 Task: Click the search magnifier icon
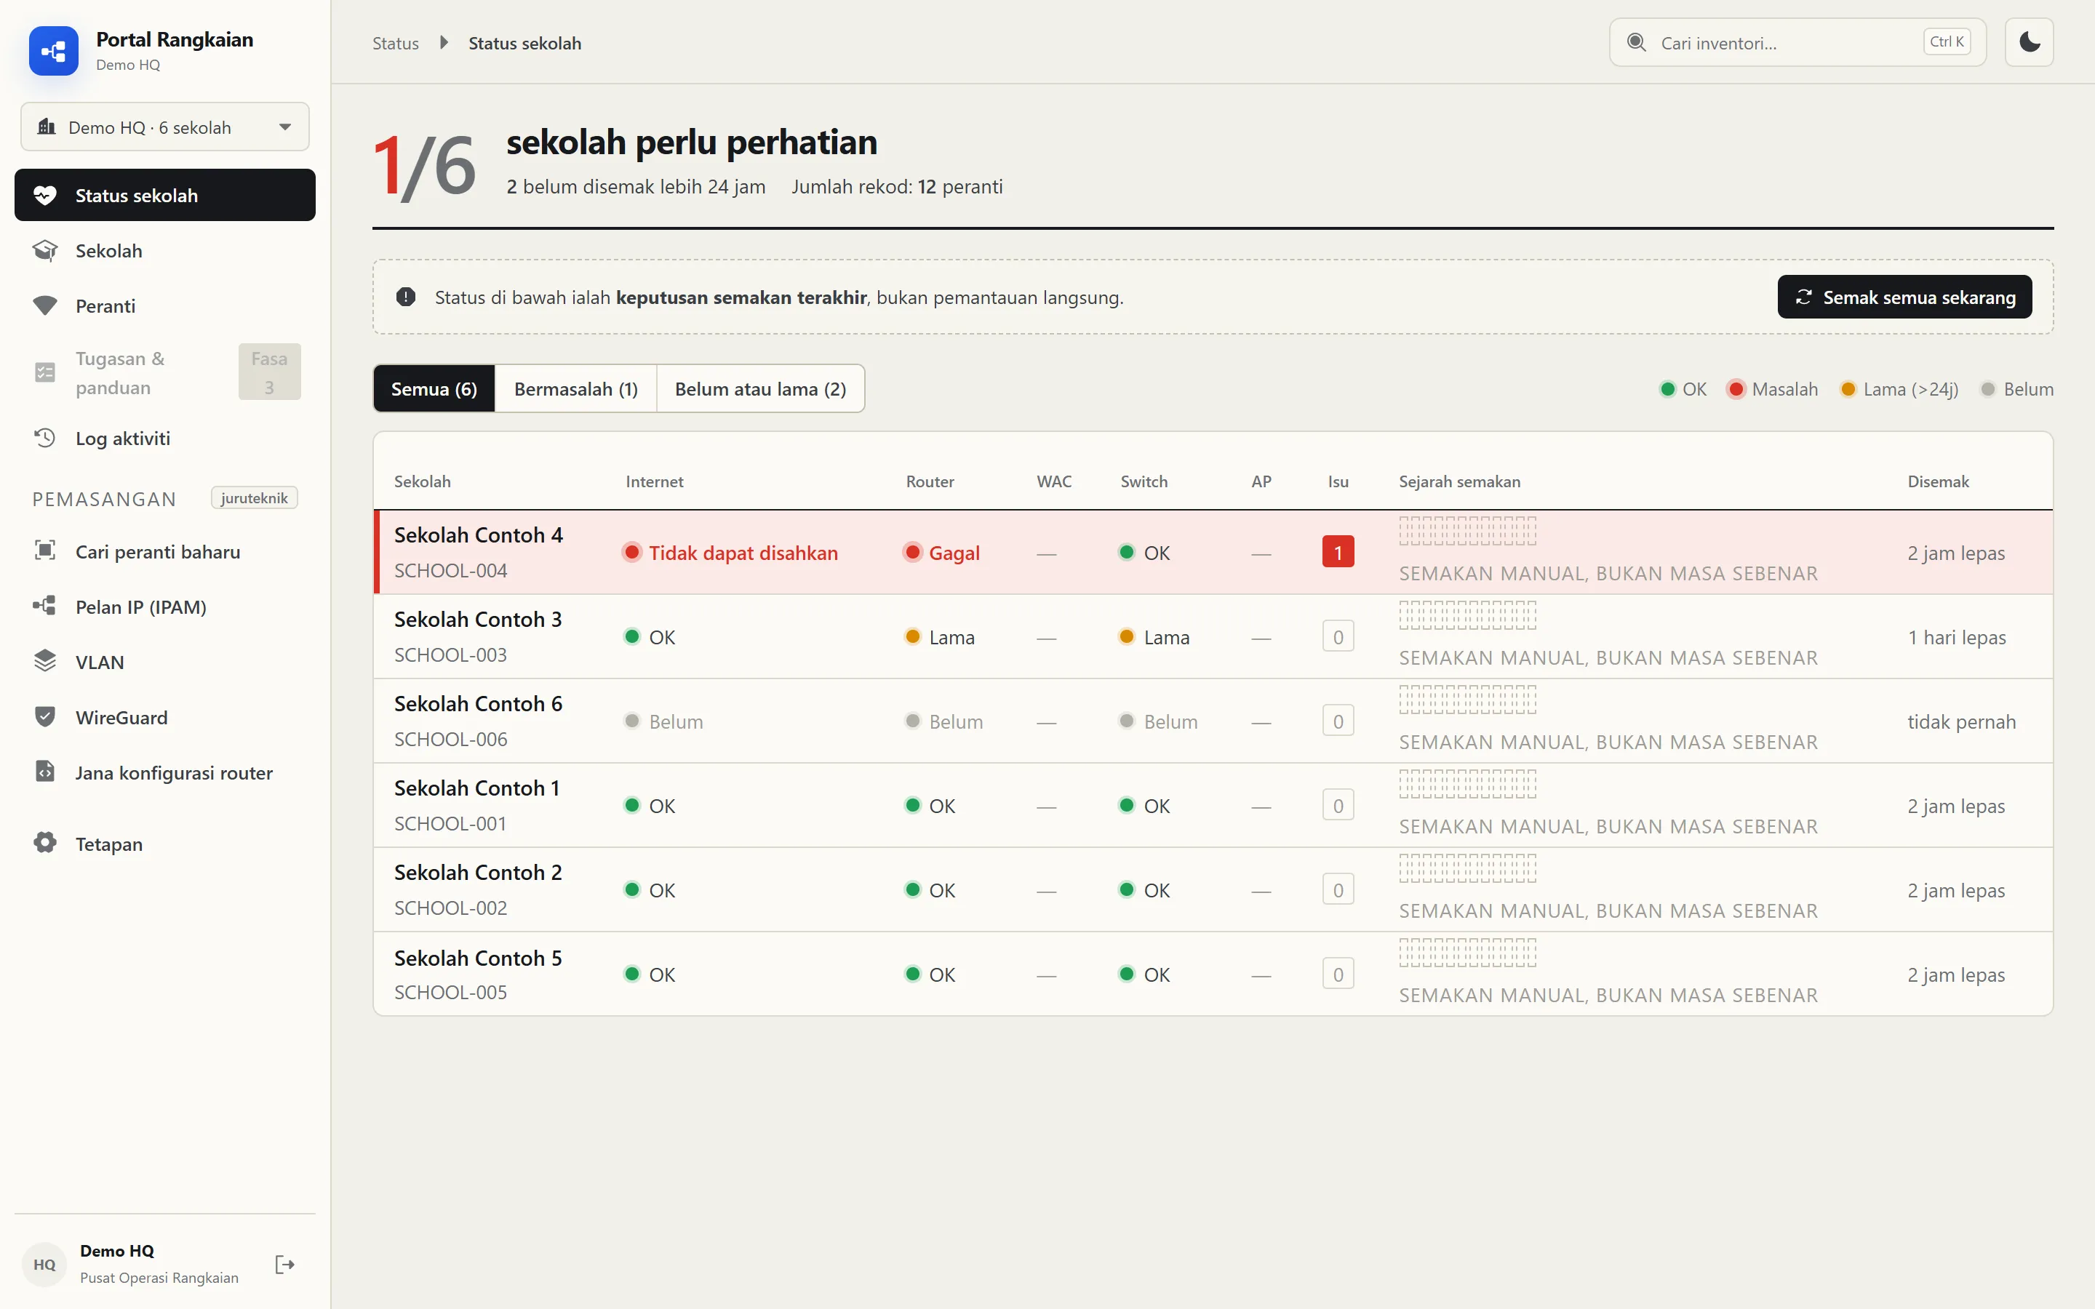pos(1636,42)
